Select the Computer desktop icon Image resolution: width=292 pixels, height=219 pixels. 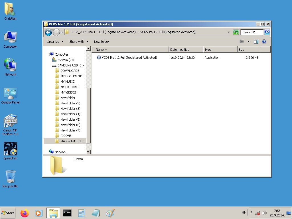10,40
